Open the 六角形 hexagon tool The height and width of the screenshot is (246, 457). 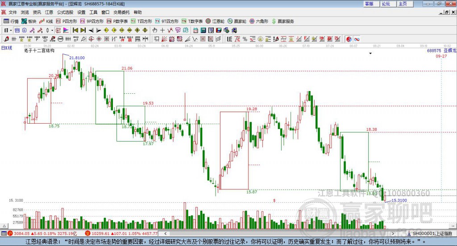[x=259, y=21]
